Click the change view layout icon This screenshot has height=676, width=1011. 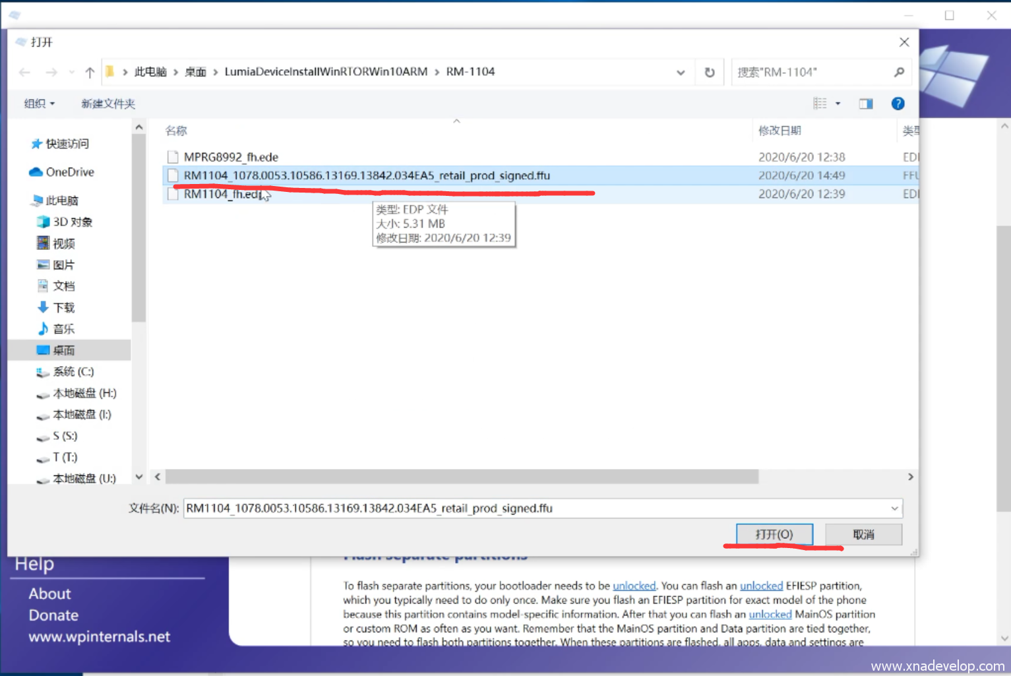tap(820, 104)
